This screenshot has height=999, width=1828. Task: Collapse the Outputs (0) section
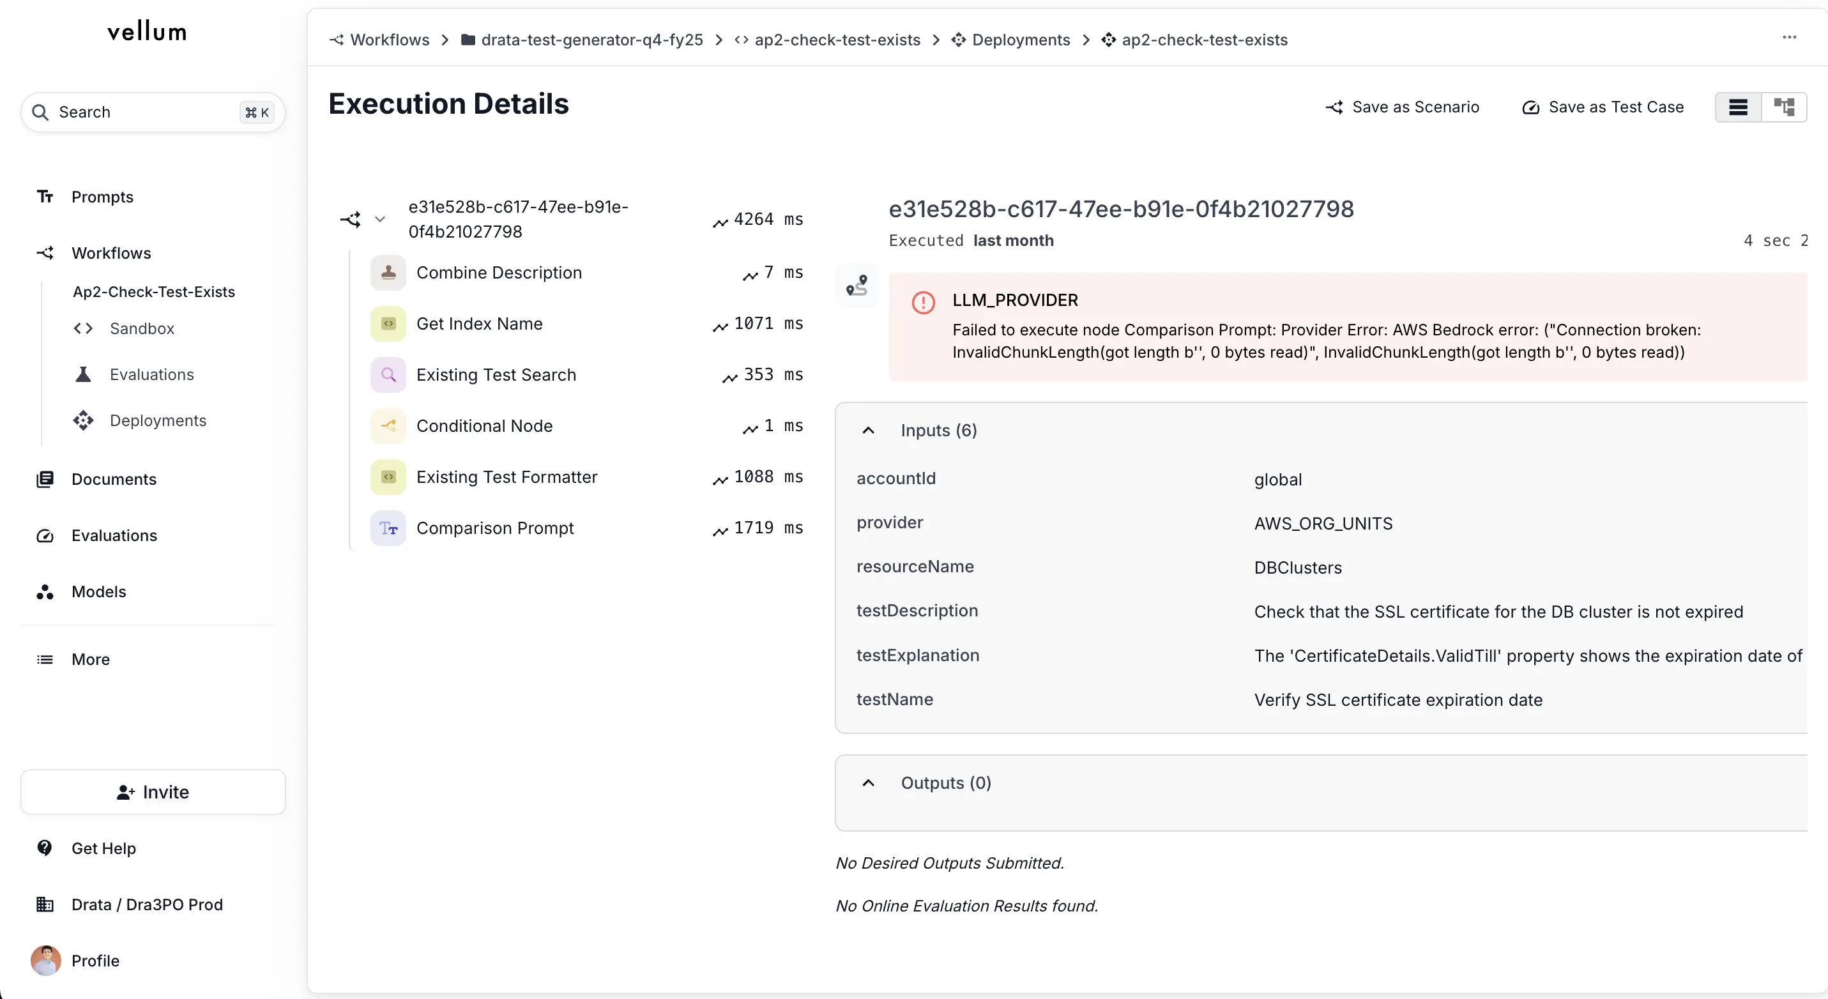point(868,783)
